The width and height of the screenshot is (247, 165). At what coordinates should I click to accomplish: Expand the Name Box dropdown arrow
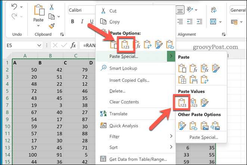click(x=39, y=45)
